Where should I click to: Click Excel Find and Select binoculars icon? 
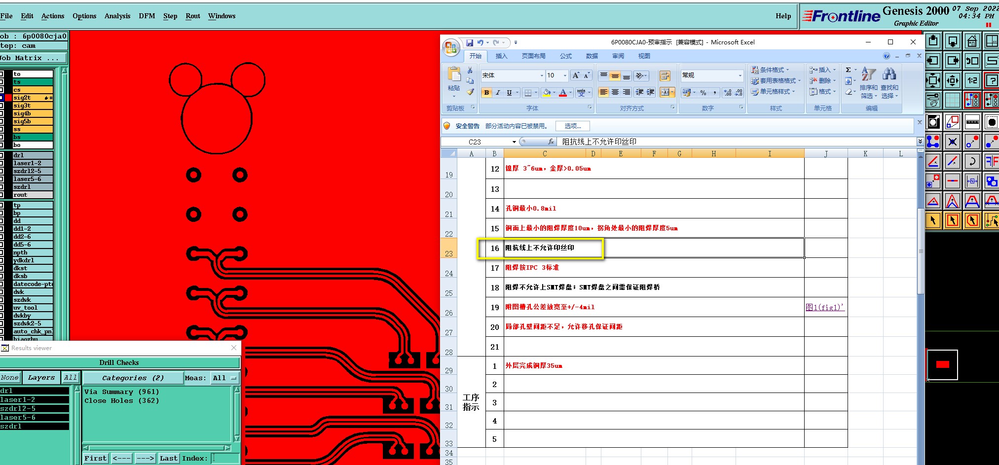point(889,74)
